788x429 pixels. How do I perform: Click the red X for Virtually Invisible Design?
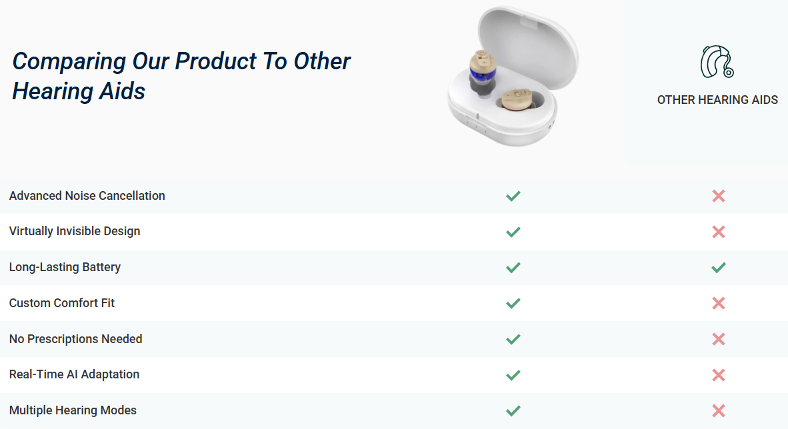coord(718,232)
